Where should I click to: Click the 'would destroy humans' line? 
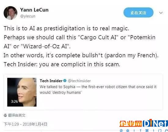pos(60,92)
